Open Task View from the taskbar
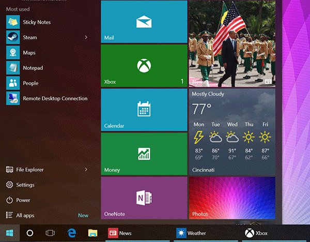Screen dimensions: 310x242 click(50, 233)
